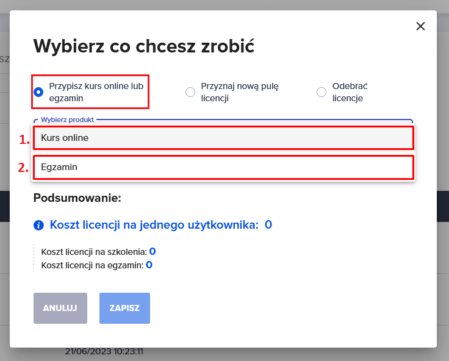
Task: Click the blue info icon beside license cost
Action: point(38,225)
